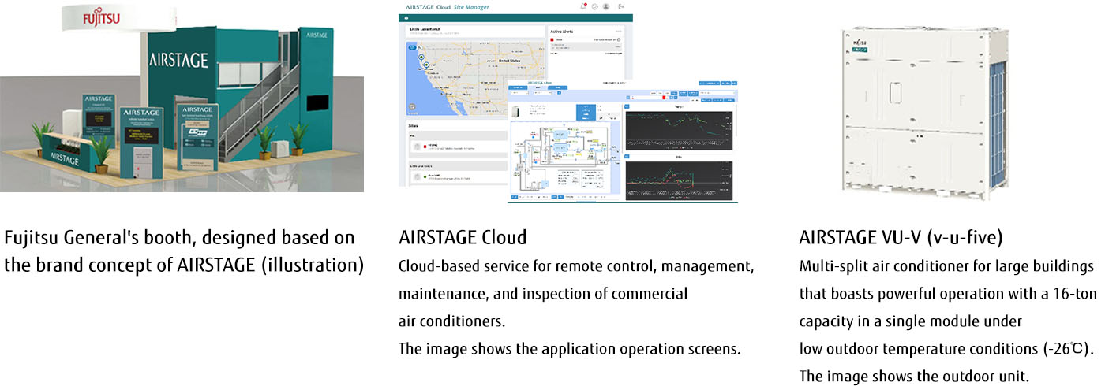Click the 'AIRSTAGE Cloud Site Manager' title in screenshot
Screen dimensions: 1105x386
(x=448, y=7)
